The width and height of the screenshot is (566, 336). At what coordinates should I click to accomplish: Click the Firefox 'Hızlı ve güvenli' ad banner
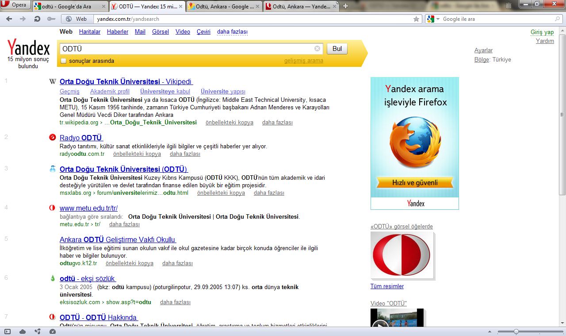pos(415,143)
